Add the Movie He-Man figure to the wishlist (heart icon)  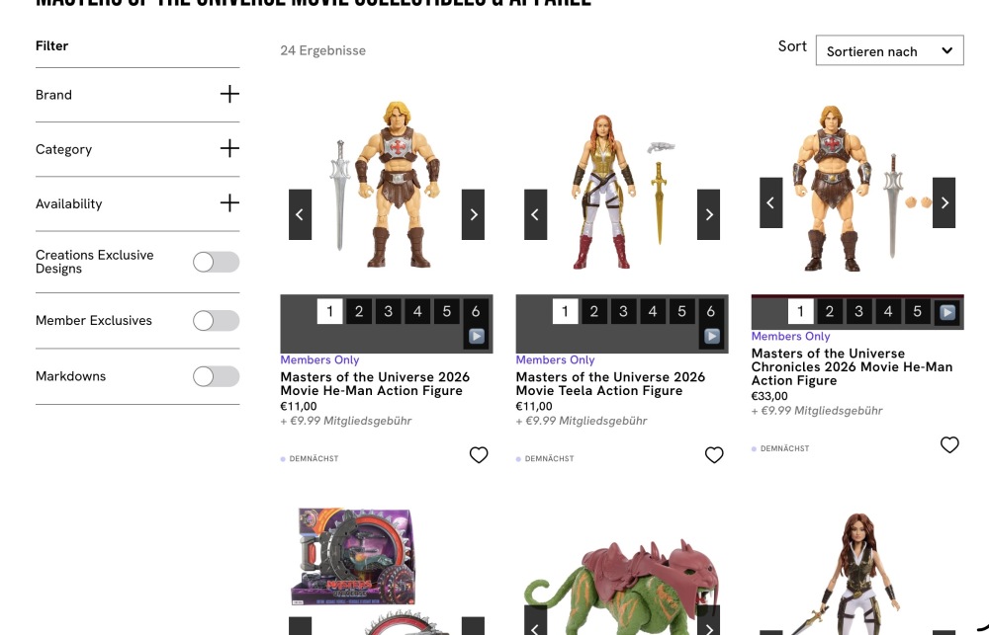coord(479,455)
